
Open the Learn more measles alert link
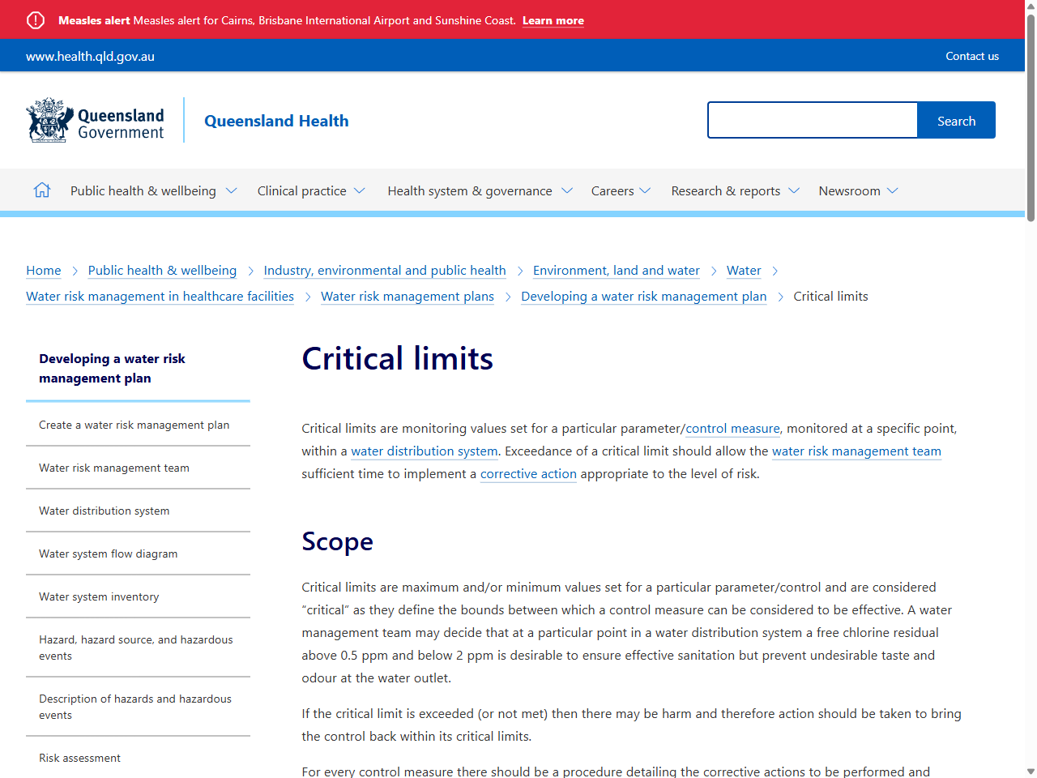point(553,20)
